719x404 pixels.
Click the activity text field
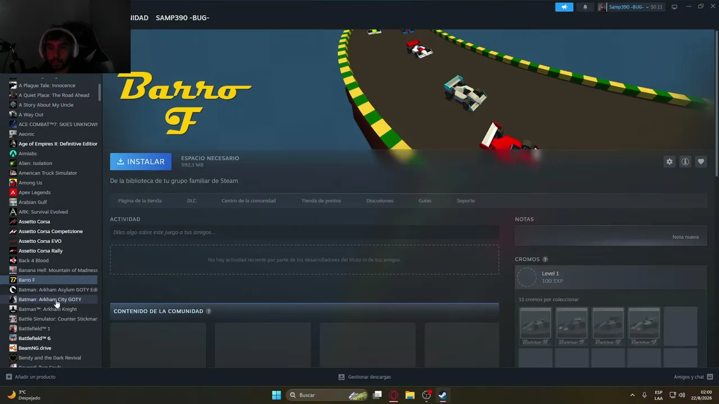(304, 232)
